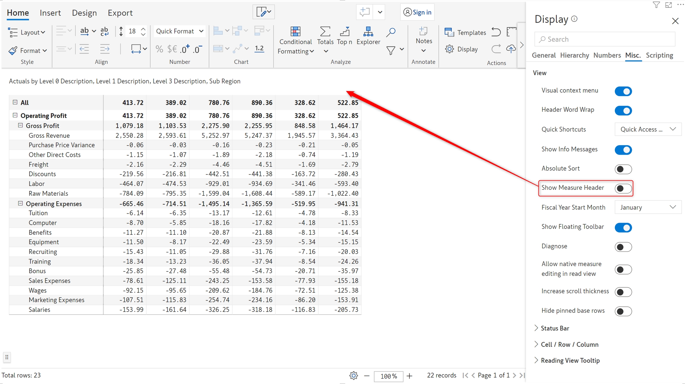Enable the Absolute Sort toggle
685x384 pixels.
coord(623,169)
